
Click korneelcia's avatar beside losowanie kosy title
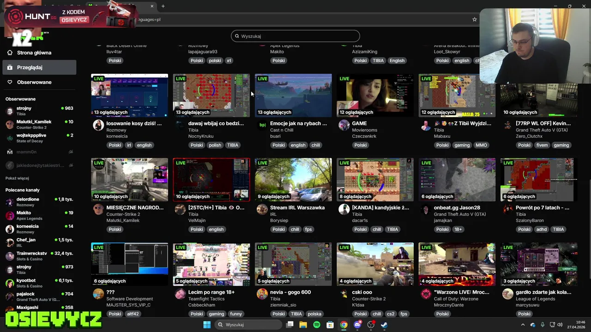(x=98, y=125)
